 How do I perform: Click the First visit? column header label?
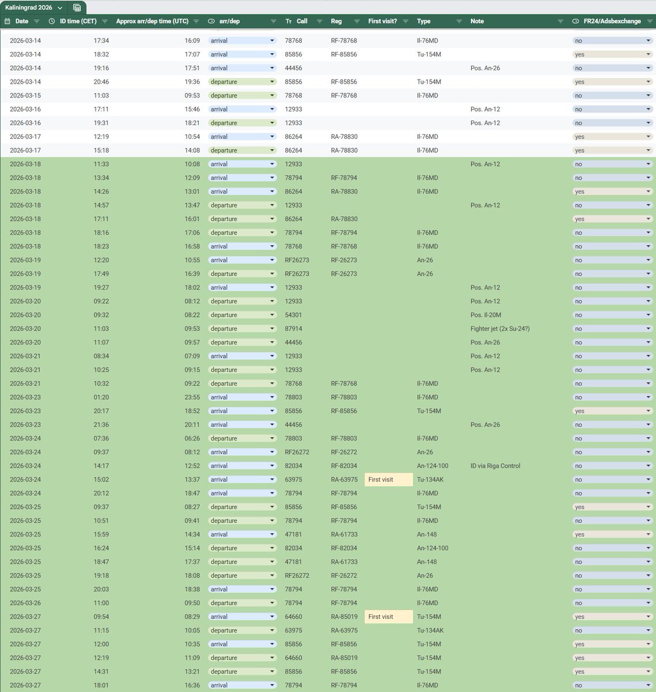383,21
